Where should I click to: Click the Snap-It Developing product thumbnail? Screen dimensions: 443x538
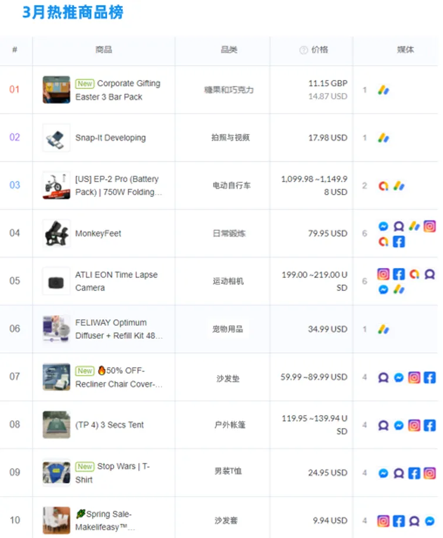pos(56,138)
